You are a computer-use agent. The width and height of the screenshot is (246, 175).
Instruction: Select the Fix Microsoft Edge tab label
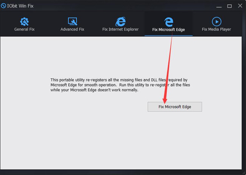coord(168,30)
